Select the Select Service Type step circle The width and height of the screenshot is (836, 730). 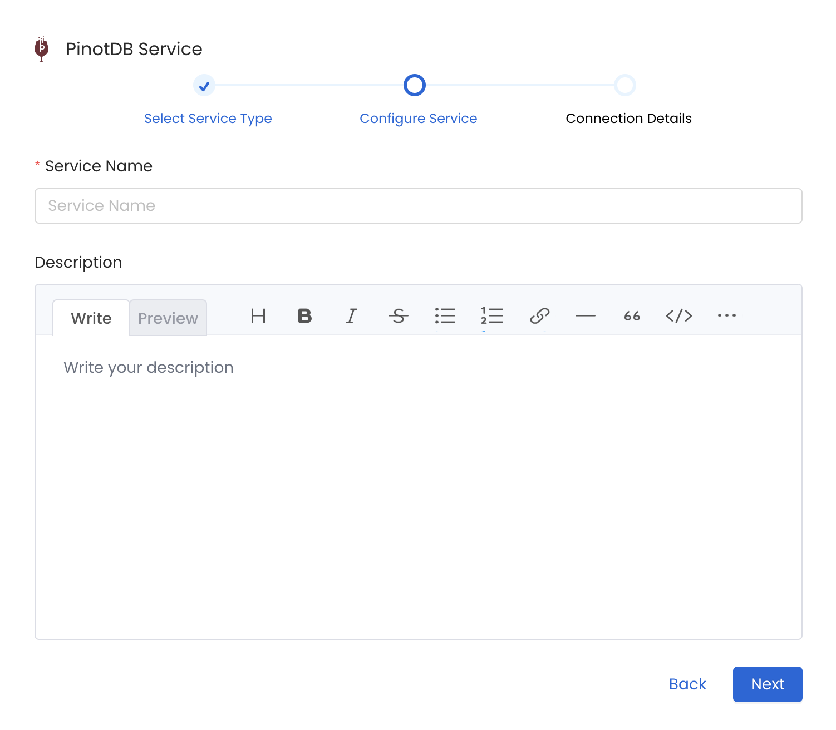(x=204, y=85)
